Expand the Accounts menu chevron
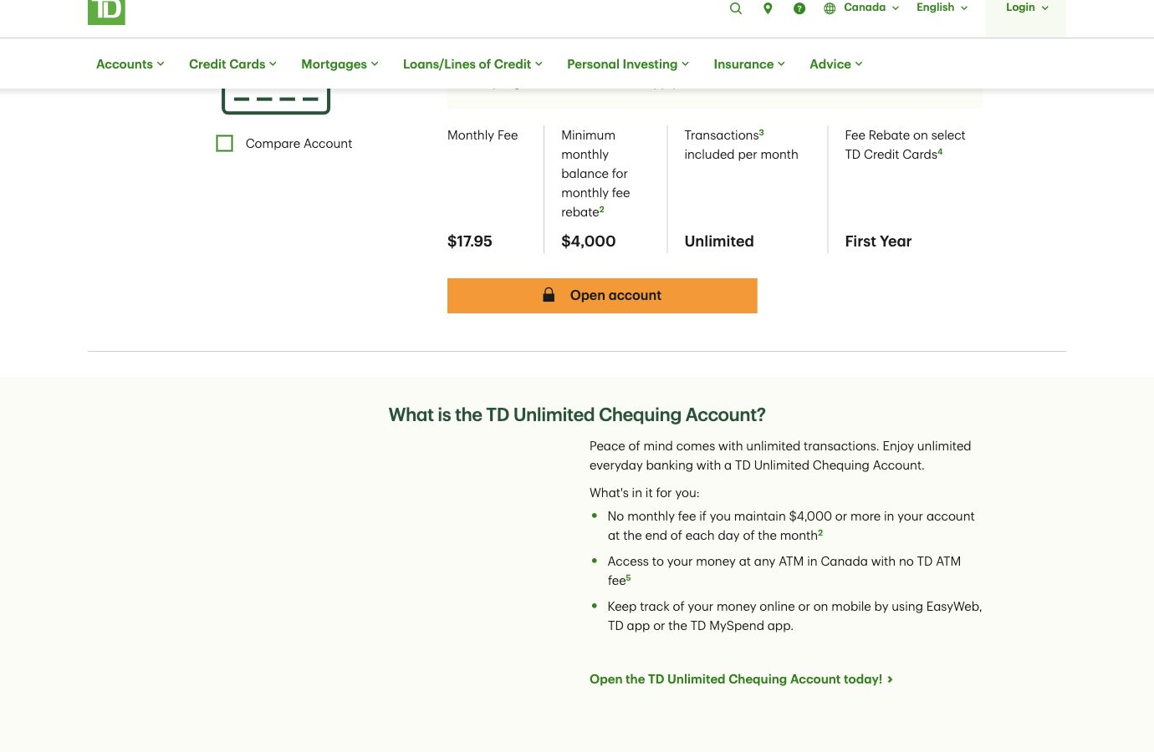Viewport: 1154px width, 752px height. 161,64
